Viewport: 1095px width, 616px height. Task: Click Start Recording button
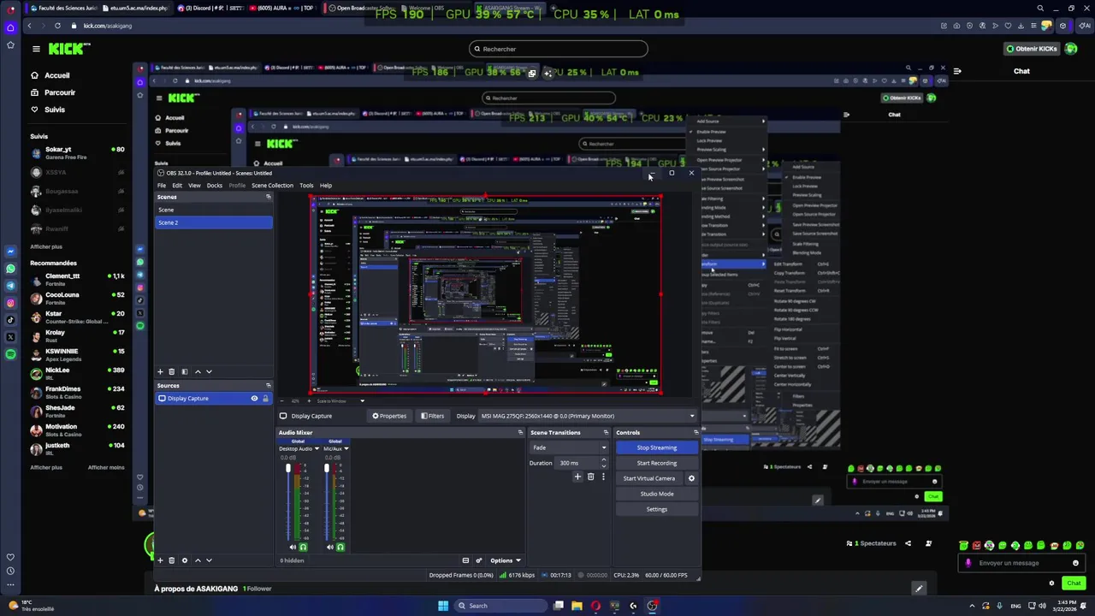coord(657,463)
